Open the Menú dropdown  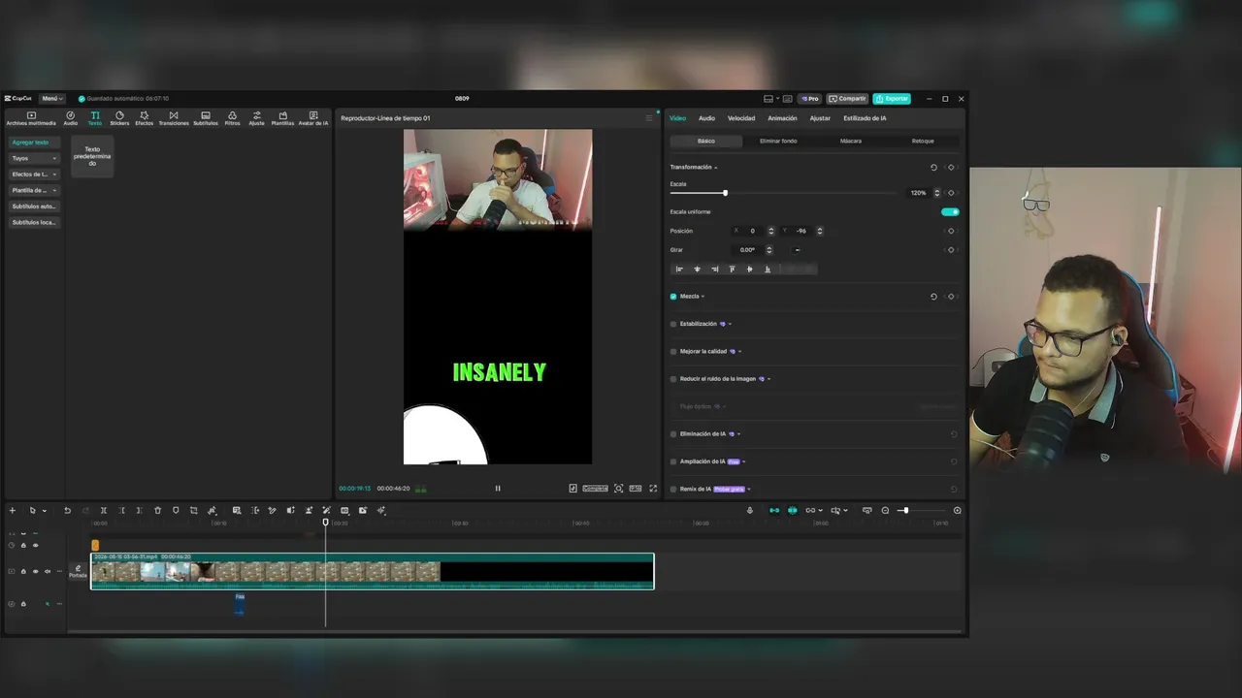tap(52, 99)
